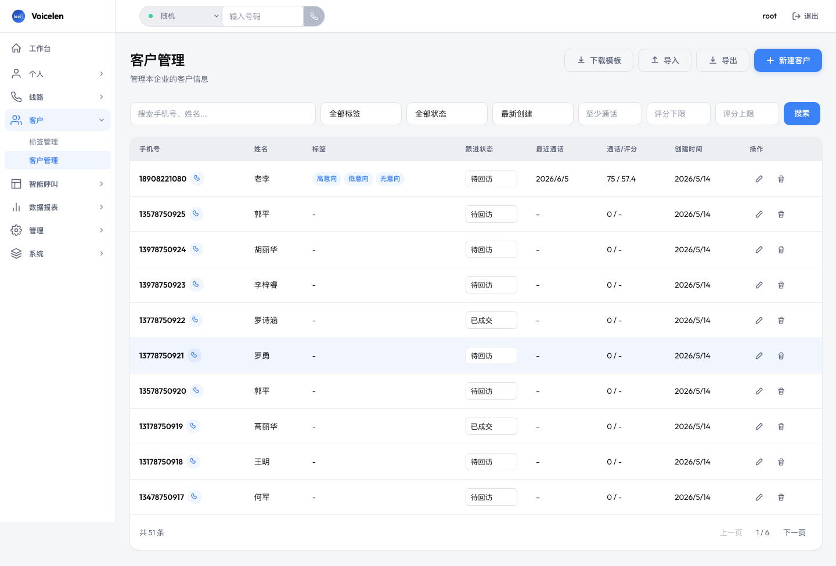The image size is (836, 566).
Task: Edit customer 李梓睿 with pencil icon
Action: pos(759,285)
